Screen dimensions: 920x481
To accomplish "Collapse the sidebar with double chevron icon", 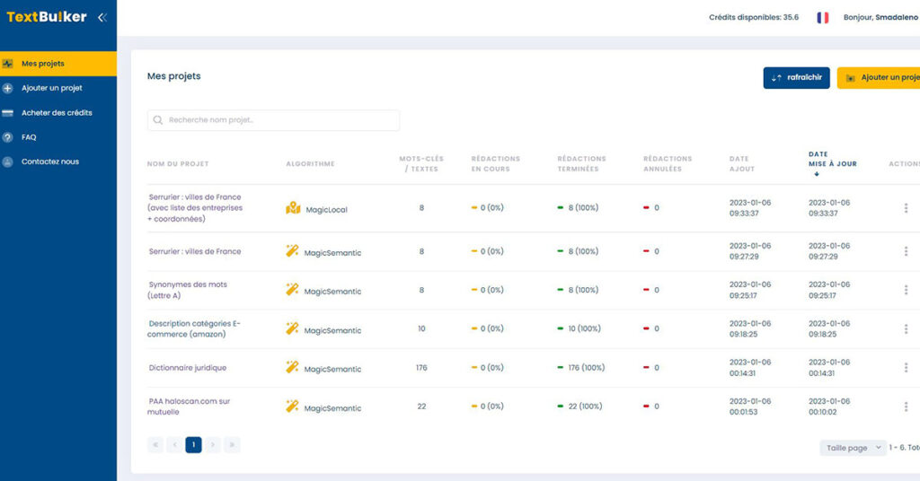I will coord(102,17).
